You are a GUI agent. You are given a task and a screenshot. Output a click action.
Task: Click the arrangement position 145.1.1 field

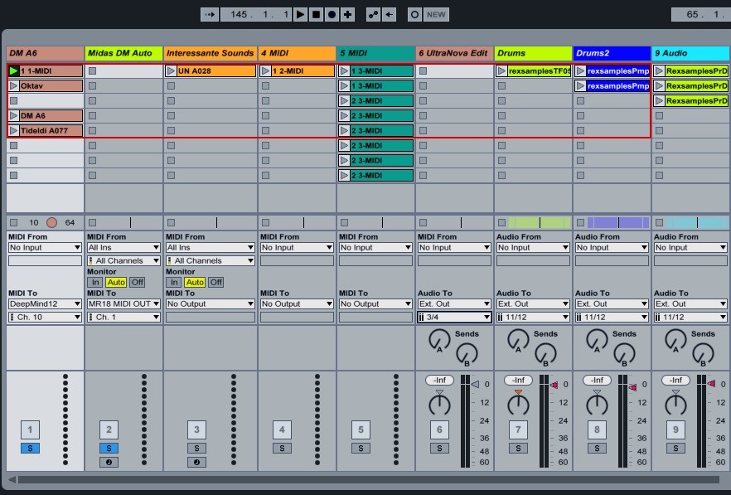(256, 14)
